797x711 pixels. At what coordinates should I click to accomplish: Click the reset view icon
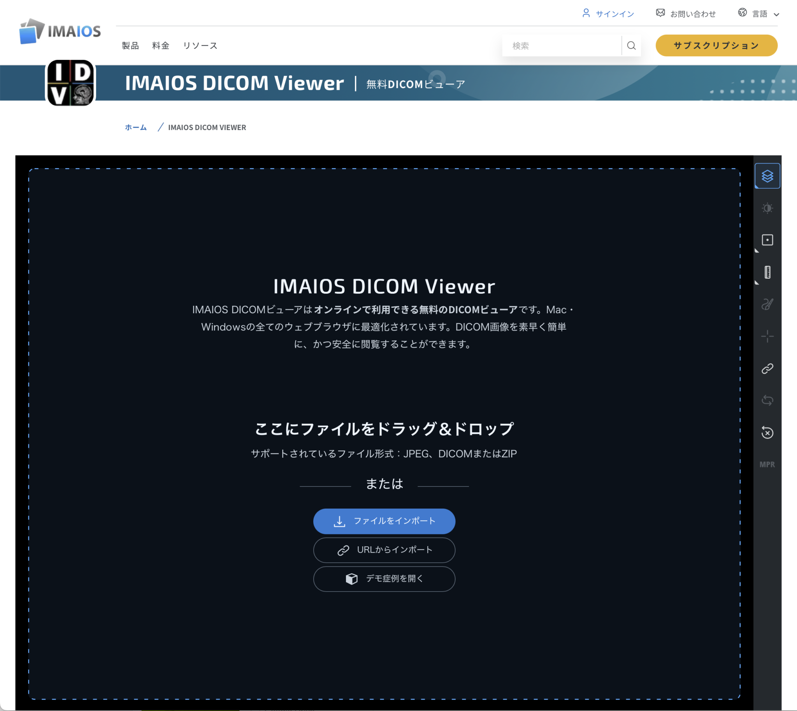767,432
